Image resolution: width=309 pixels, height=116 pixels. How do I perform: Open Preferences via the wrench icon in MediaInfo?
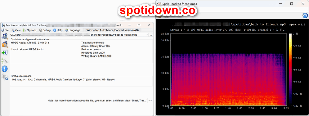[x=5, y=60]
